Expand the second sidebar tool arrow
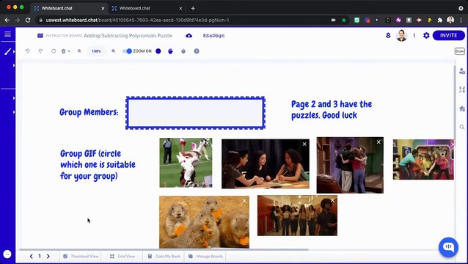The image size is (468, 264). pyautogui.click(x=14, y=65)
